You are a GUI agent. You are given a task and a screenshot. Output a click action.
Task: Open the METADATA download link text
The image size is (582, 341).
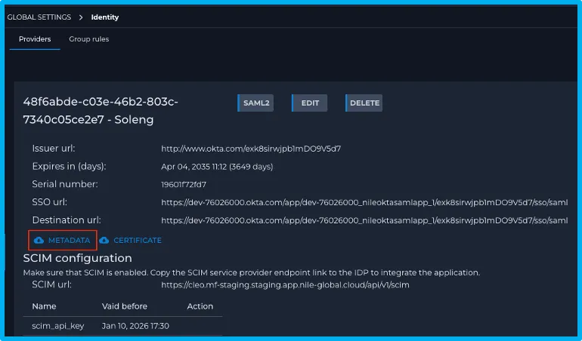click(x=69, y=241)
